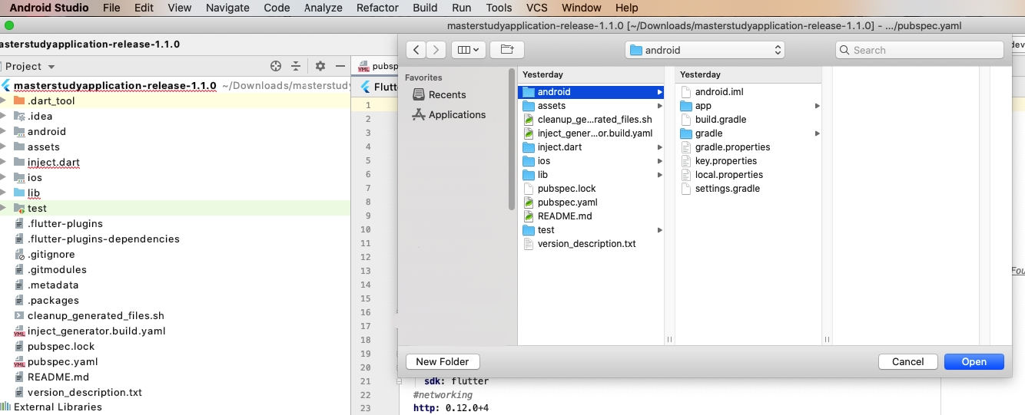Click the Cancel button

click(907, 361)
